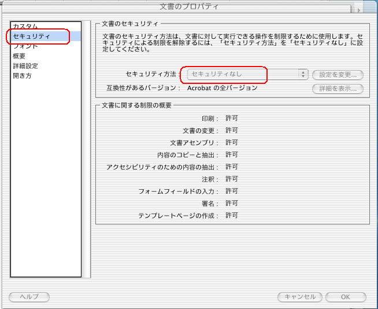
Task: Click the 許可 value beside 注釈
Action: point(232,179)
